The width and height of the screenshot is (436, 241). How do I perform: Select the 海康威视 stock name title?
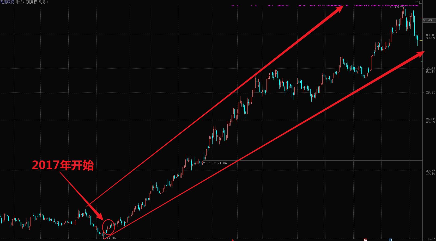[7, 2]
